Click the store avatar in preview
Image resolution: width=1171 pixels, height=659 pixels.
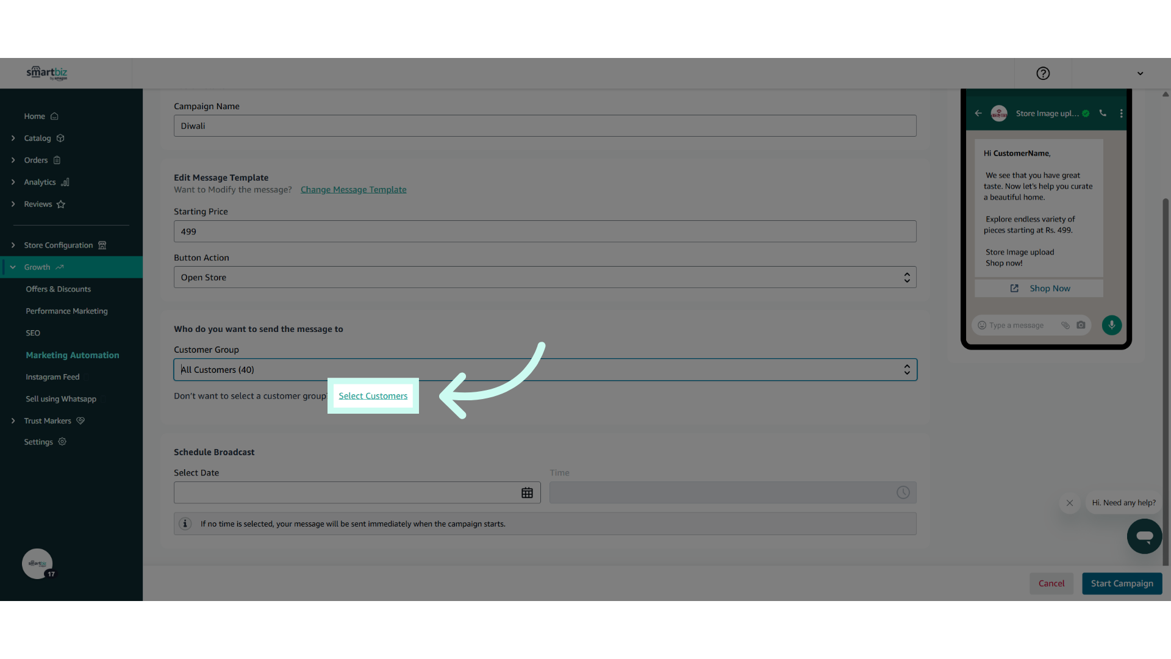999,113
